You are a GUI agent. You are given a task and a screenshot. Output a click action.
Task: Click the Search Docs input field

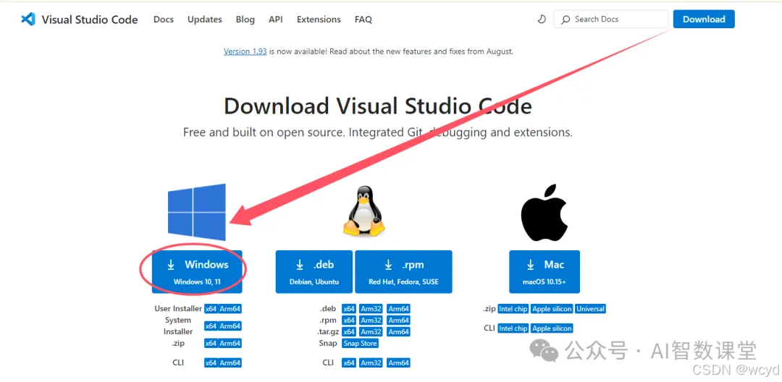pos(611,20)
